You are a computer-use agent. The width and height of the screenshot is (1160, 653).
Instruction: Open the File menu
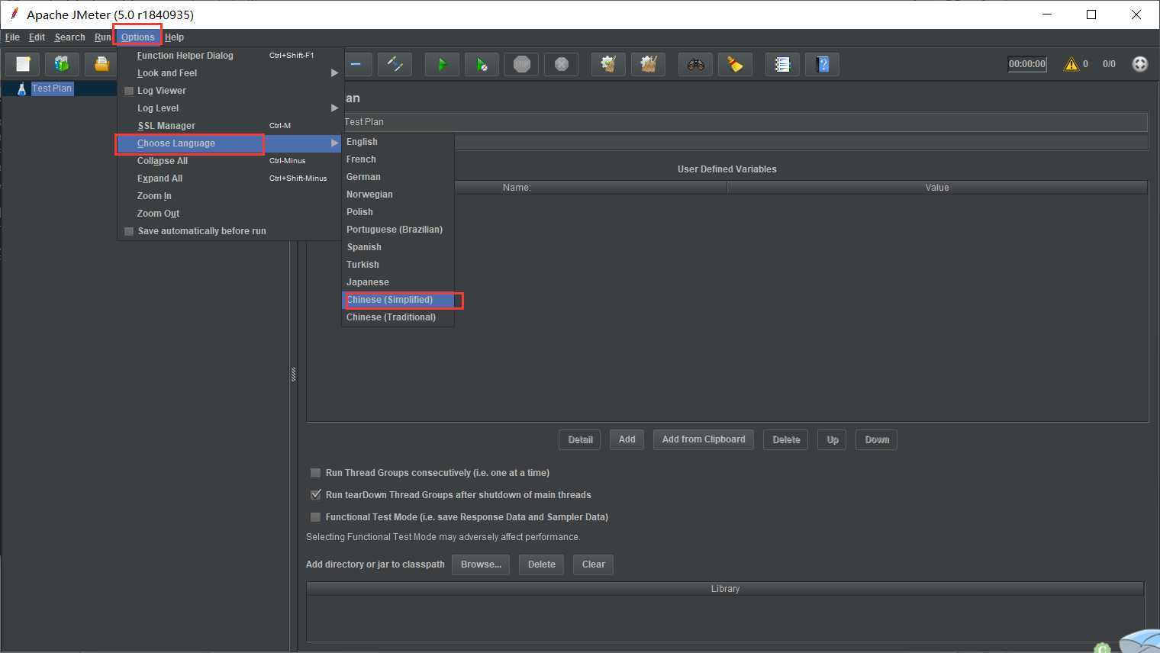[x=12, y=37]
